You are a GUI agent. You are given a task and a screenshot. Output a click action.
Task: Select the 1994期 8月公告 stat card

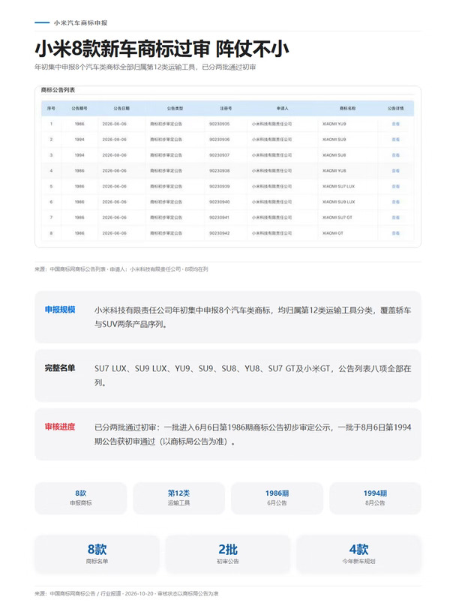(x=375, y=498)
